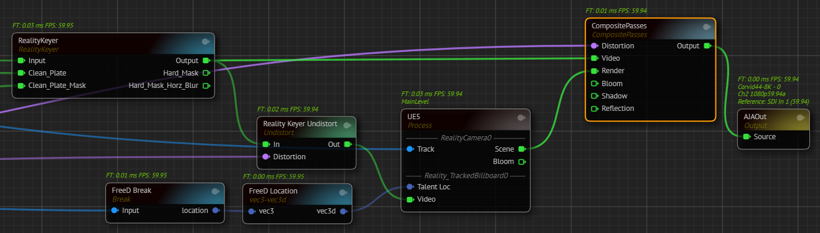Click the FT 0.01 ms label above CompositePasses
The height and width of the screenshot is (233, 820).
coord(616,11)
